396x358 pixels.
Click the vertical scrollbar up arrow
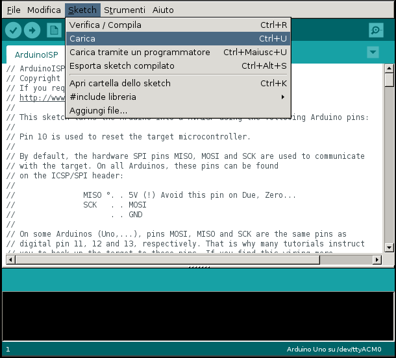click(389, 68)
